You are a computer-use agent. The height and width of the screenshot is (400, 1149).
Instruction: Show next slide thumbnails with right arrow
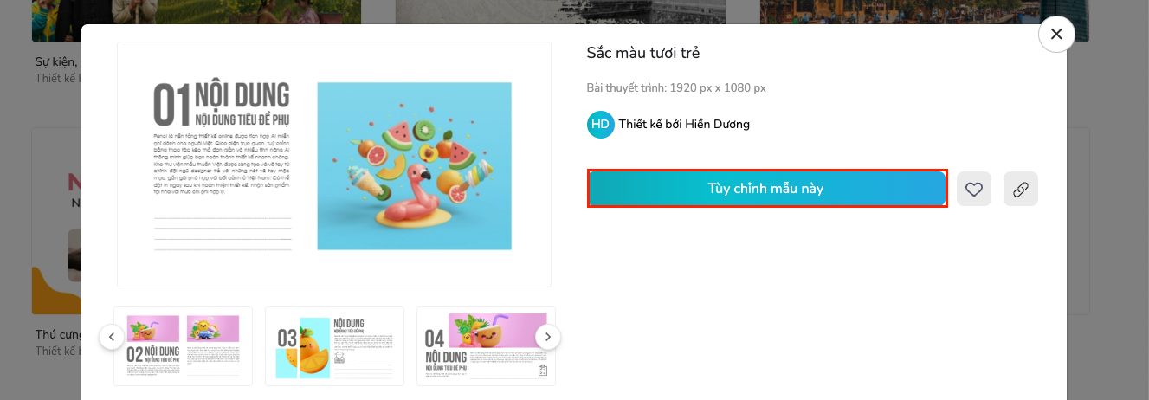point(548,337)
